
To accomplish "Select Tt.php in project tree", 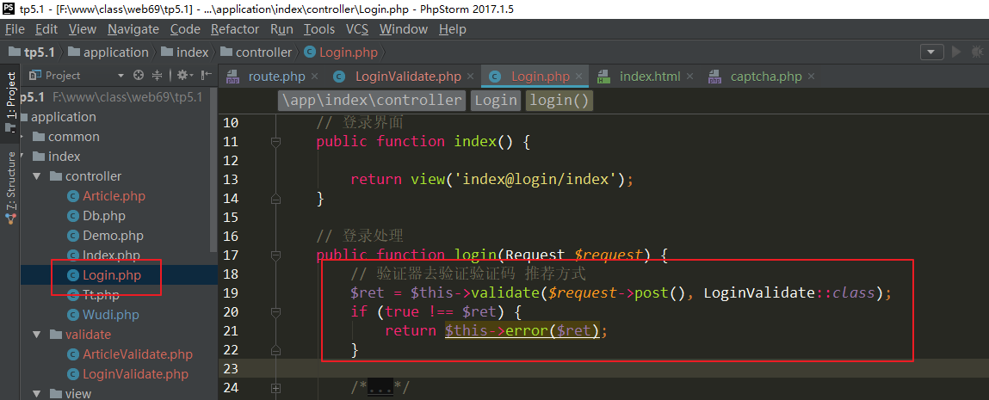I will pyautogui.click(x=101, y=295).
